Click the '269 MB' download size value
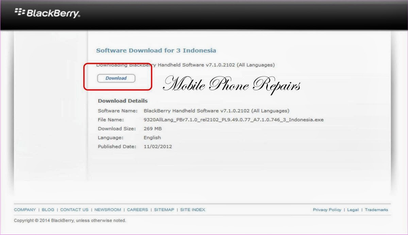Image resolution: width=408 pixels, height=235 pixels. point(153,129)
